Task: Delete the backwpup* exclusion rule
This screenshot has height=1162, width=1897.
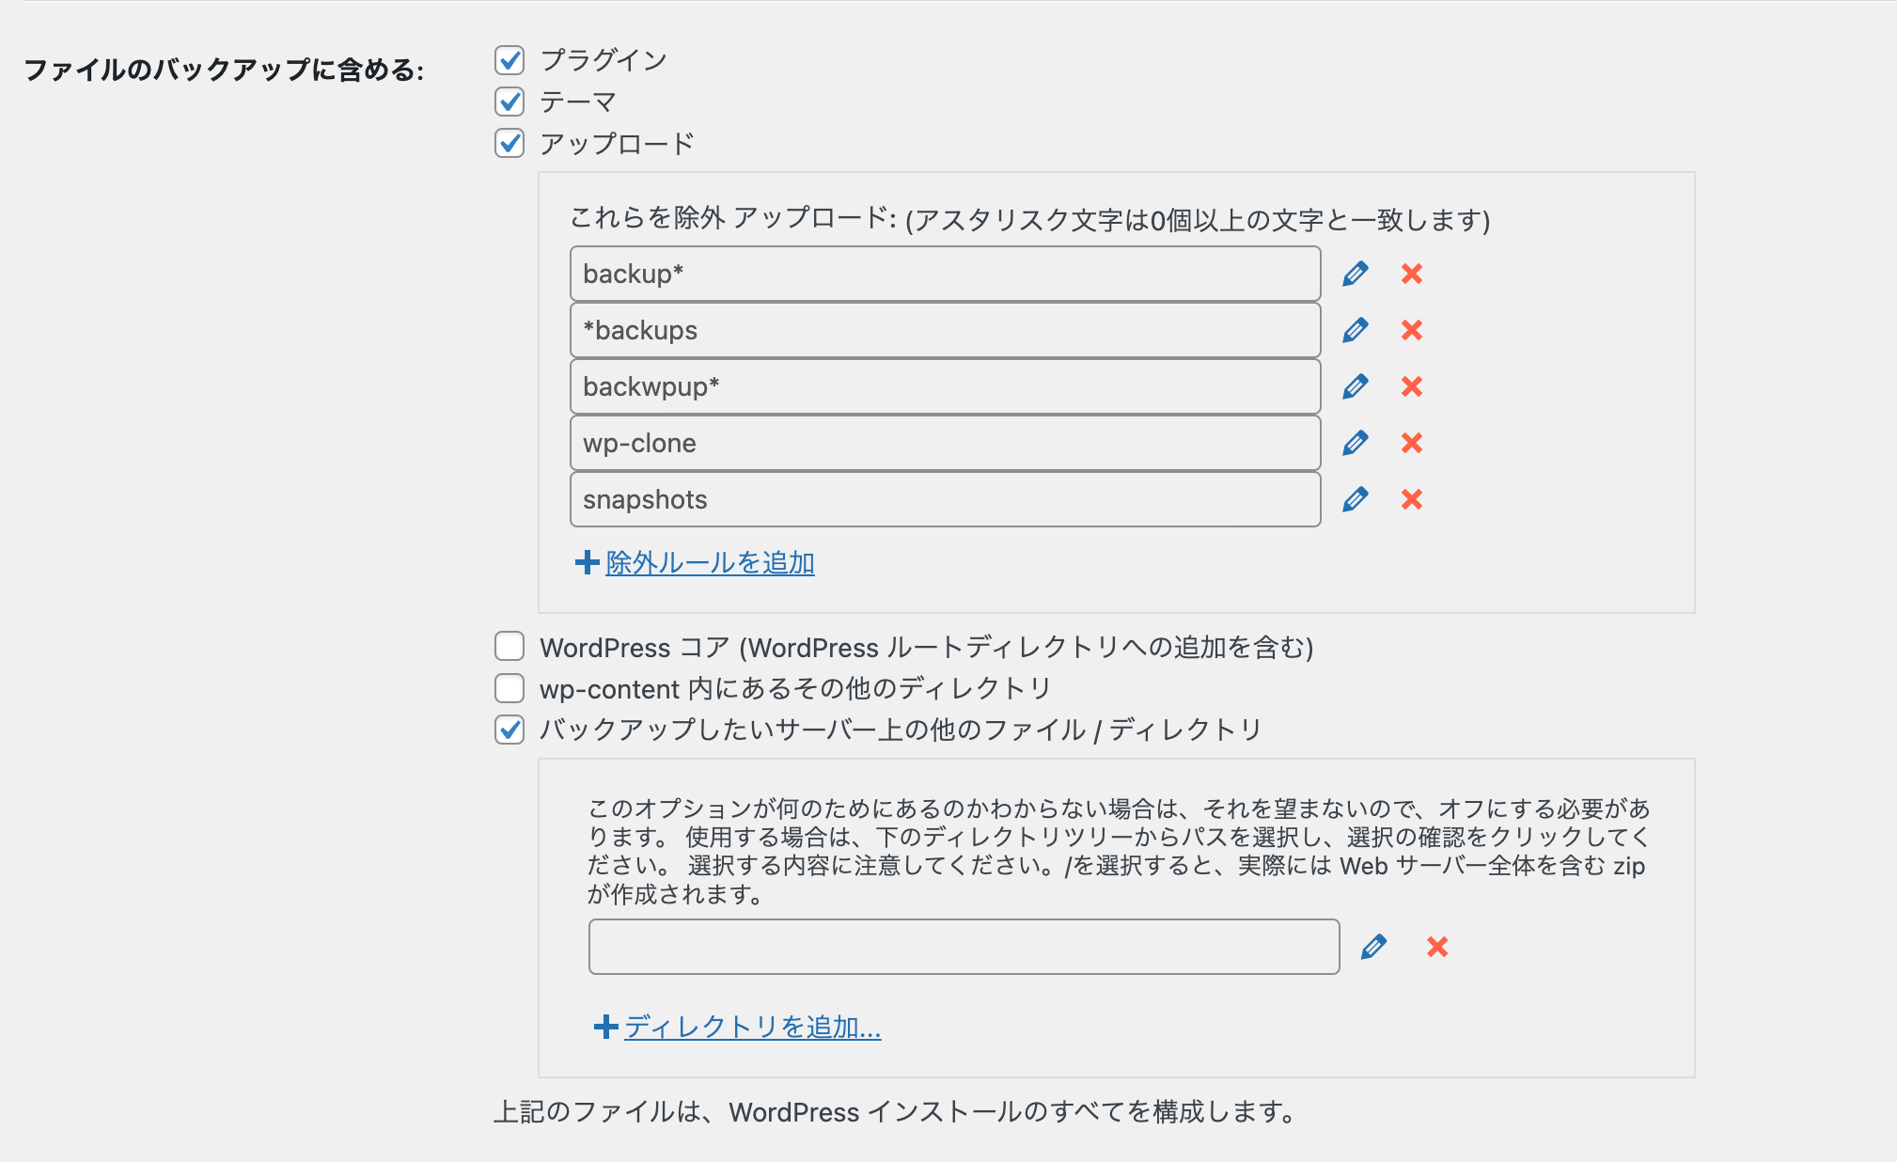Action: (x=1412, y=386)
